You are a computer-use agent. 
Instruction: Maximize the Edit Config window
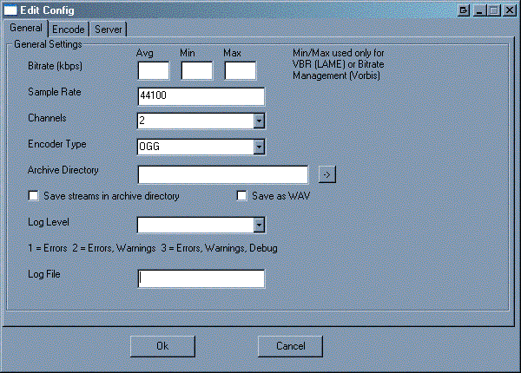pyautogui.click(x=492, y=10)
